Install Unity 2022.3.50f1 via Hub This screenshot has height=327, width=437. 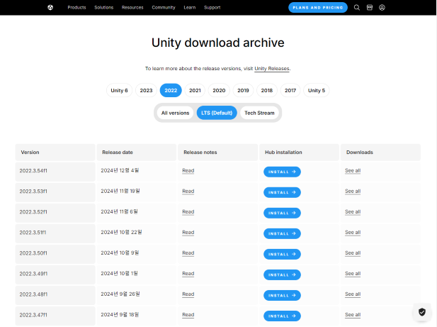coord(282,254)
